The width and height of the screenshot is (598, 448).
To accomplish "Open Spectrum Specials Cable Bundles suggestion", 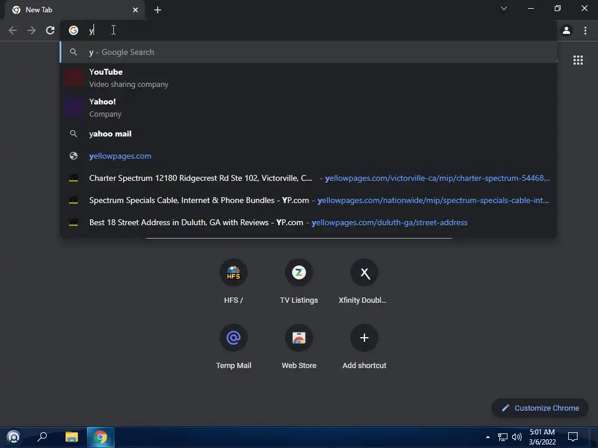I will (308, 200).
